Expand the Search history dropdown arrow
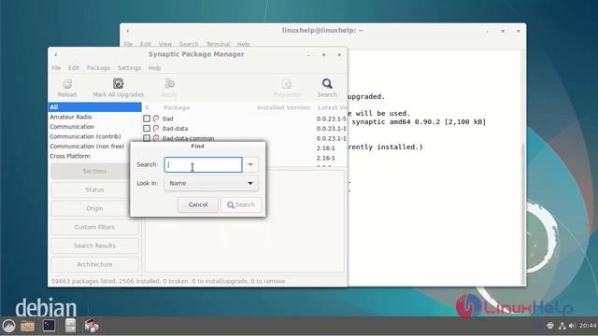The image size is (598, 336). pos(250,164)
